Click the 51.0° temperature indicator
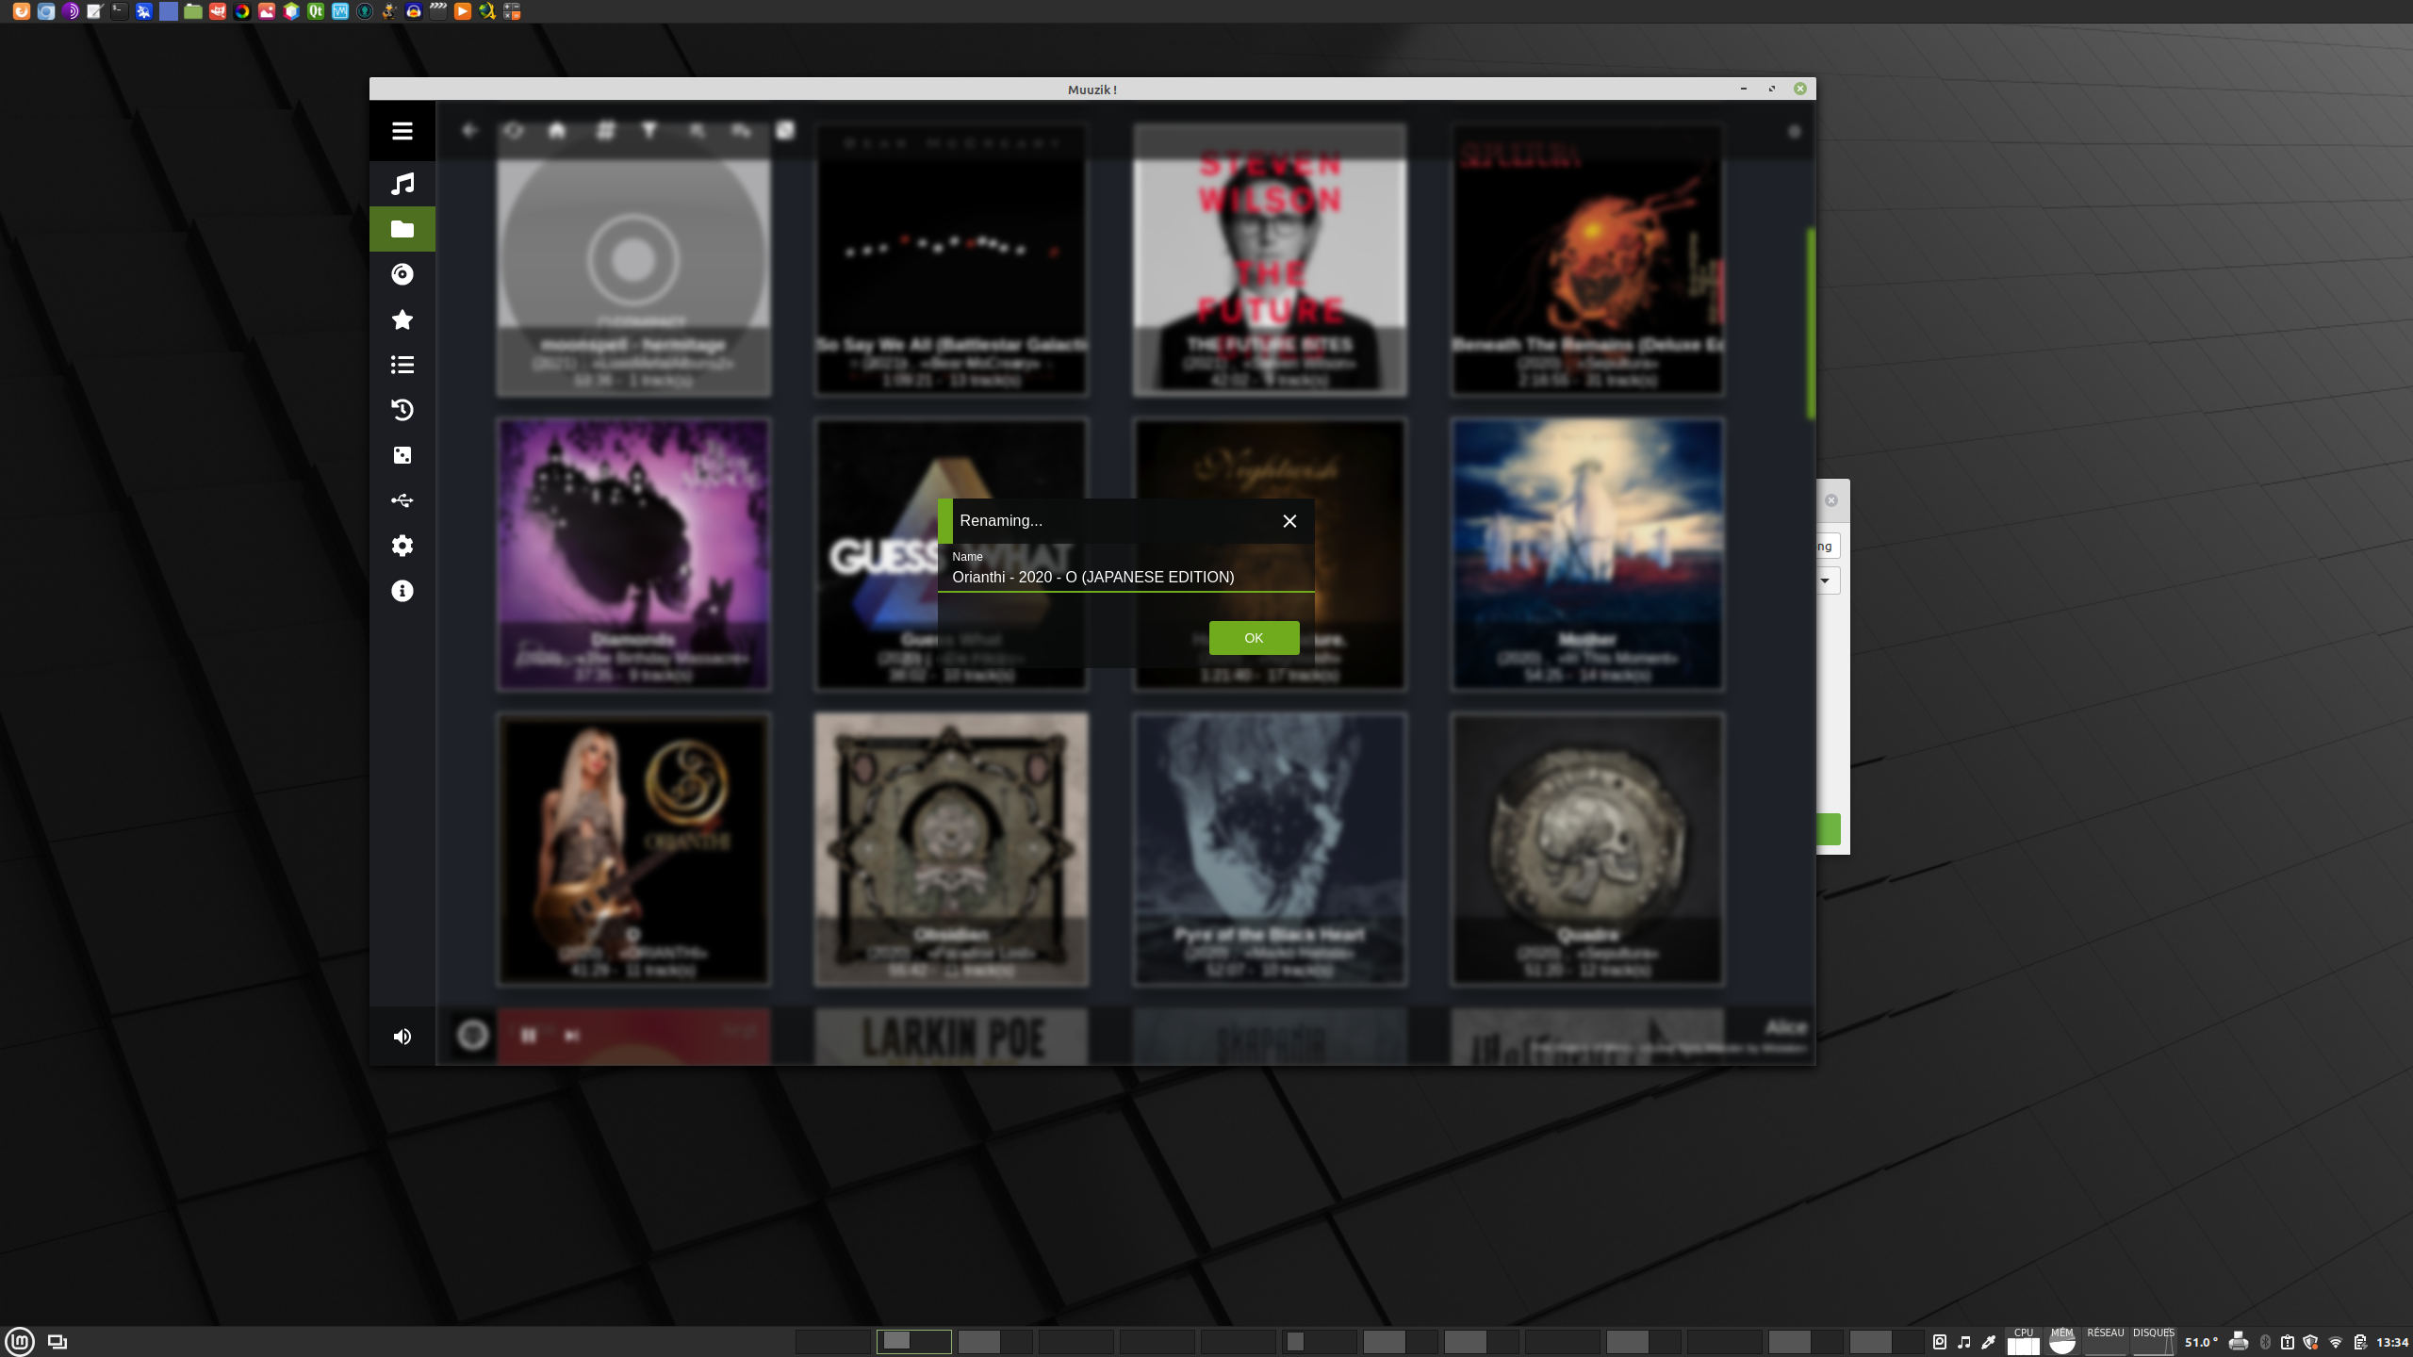Viewport: 2413px width, 1357px height. (x=2201, y=1342)
